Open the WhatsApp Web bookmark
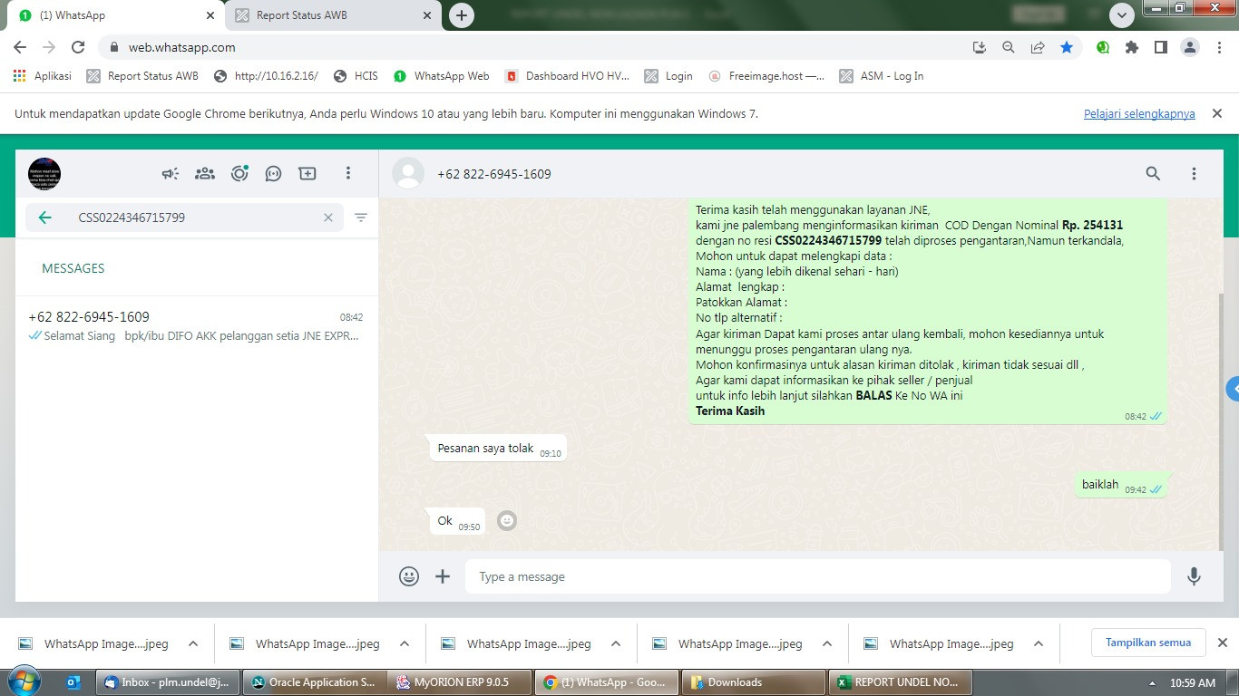The height and width of the screenshot is (696, 1239). click(442, 76)
